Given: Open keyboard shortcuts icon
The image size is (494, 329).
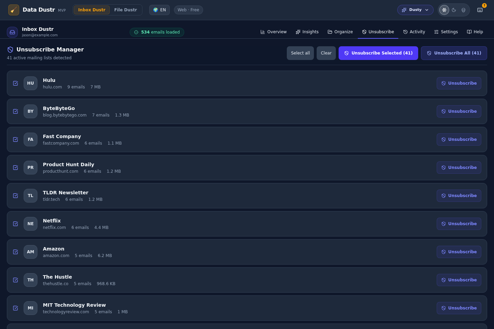Looking at the screenshot, I should (480, 10).
